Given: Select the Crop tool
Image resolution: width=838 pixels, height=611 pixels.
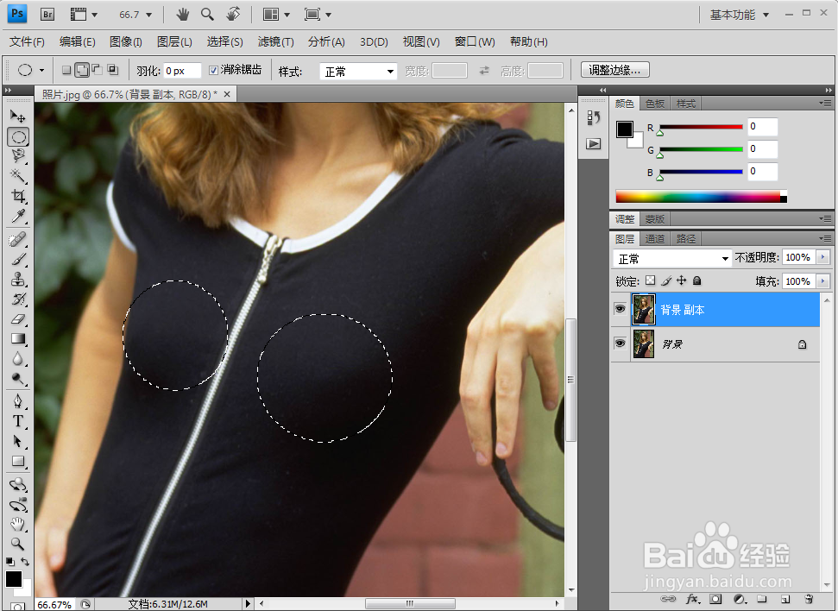Looking at the screenshot, I should pyautogui.click(x=17, y=196).
